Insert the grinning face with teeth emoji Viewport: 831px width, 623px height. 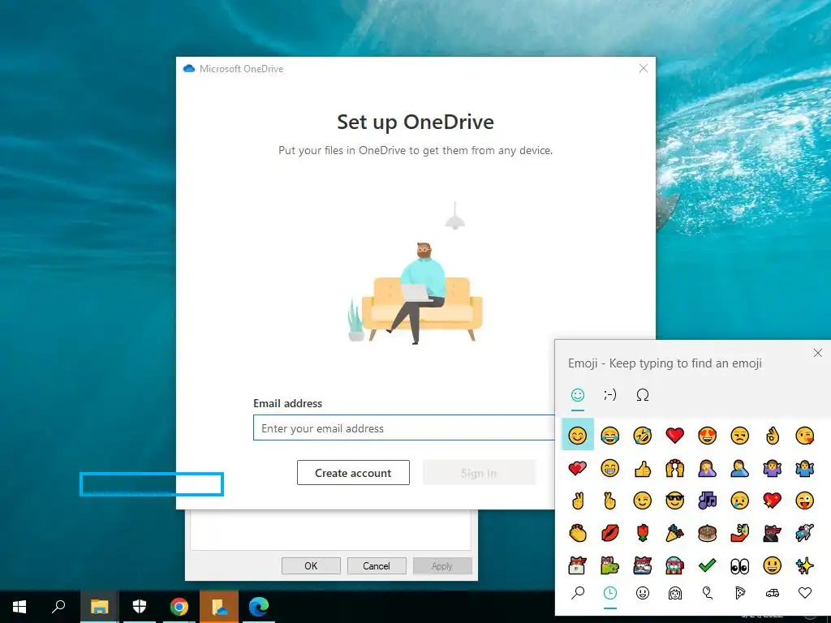(x=610, y=468)
